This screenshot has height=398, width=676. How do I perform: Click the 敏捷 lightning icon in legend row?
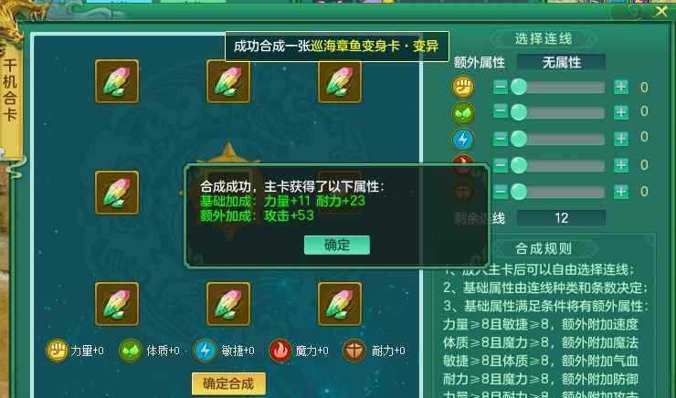click(x=206, y=351)
